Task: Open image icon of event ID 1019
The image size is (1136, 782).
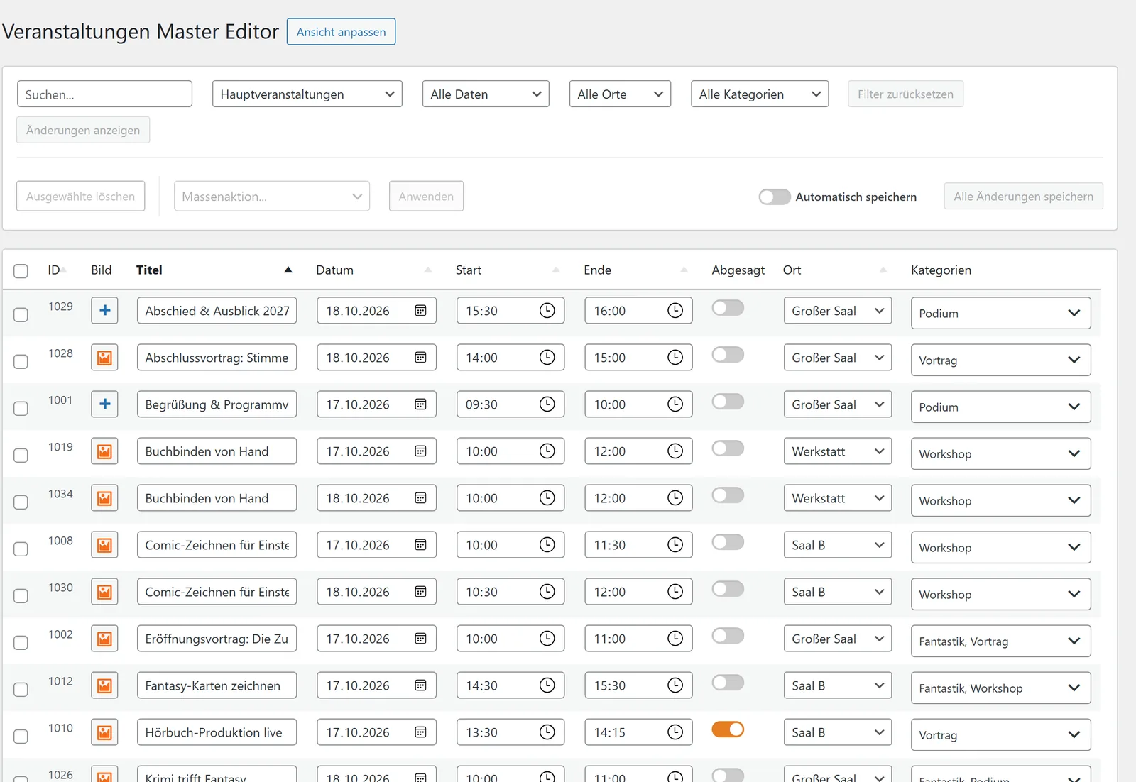Action: pyautogui.click(x=104, y=451)
